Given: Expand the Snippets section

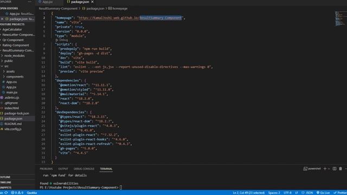Looking at the screenshot, I should [6, 187].
